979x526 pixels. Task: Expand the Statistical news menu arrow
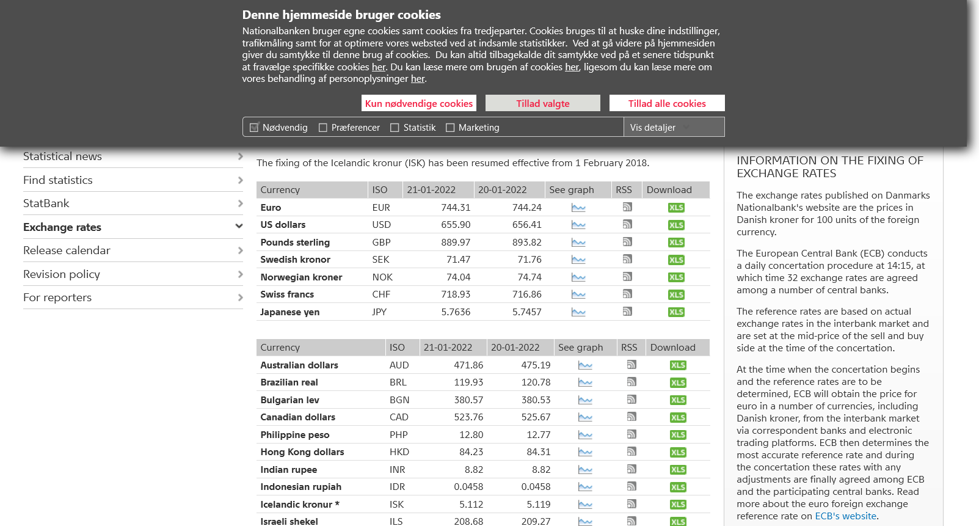click(240, 156)
